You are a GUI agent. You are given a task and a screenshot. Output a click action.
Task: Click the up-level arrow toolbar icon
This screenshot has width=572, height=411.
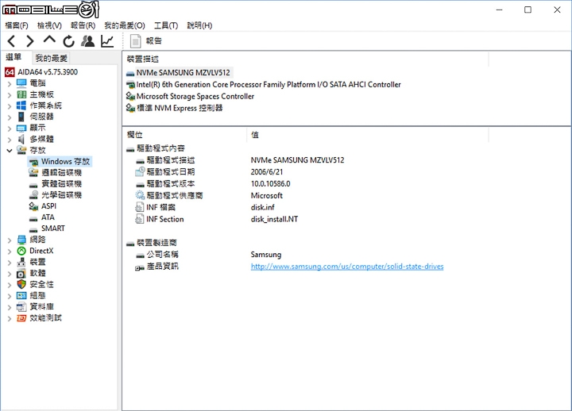click(49, 40)
